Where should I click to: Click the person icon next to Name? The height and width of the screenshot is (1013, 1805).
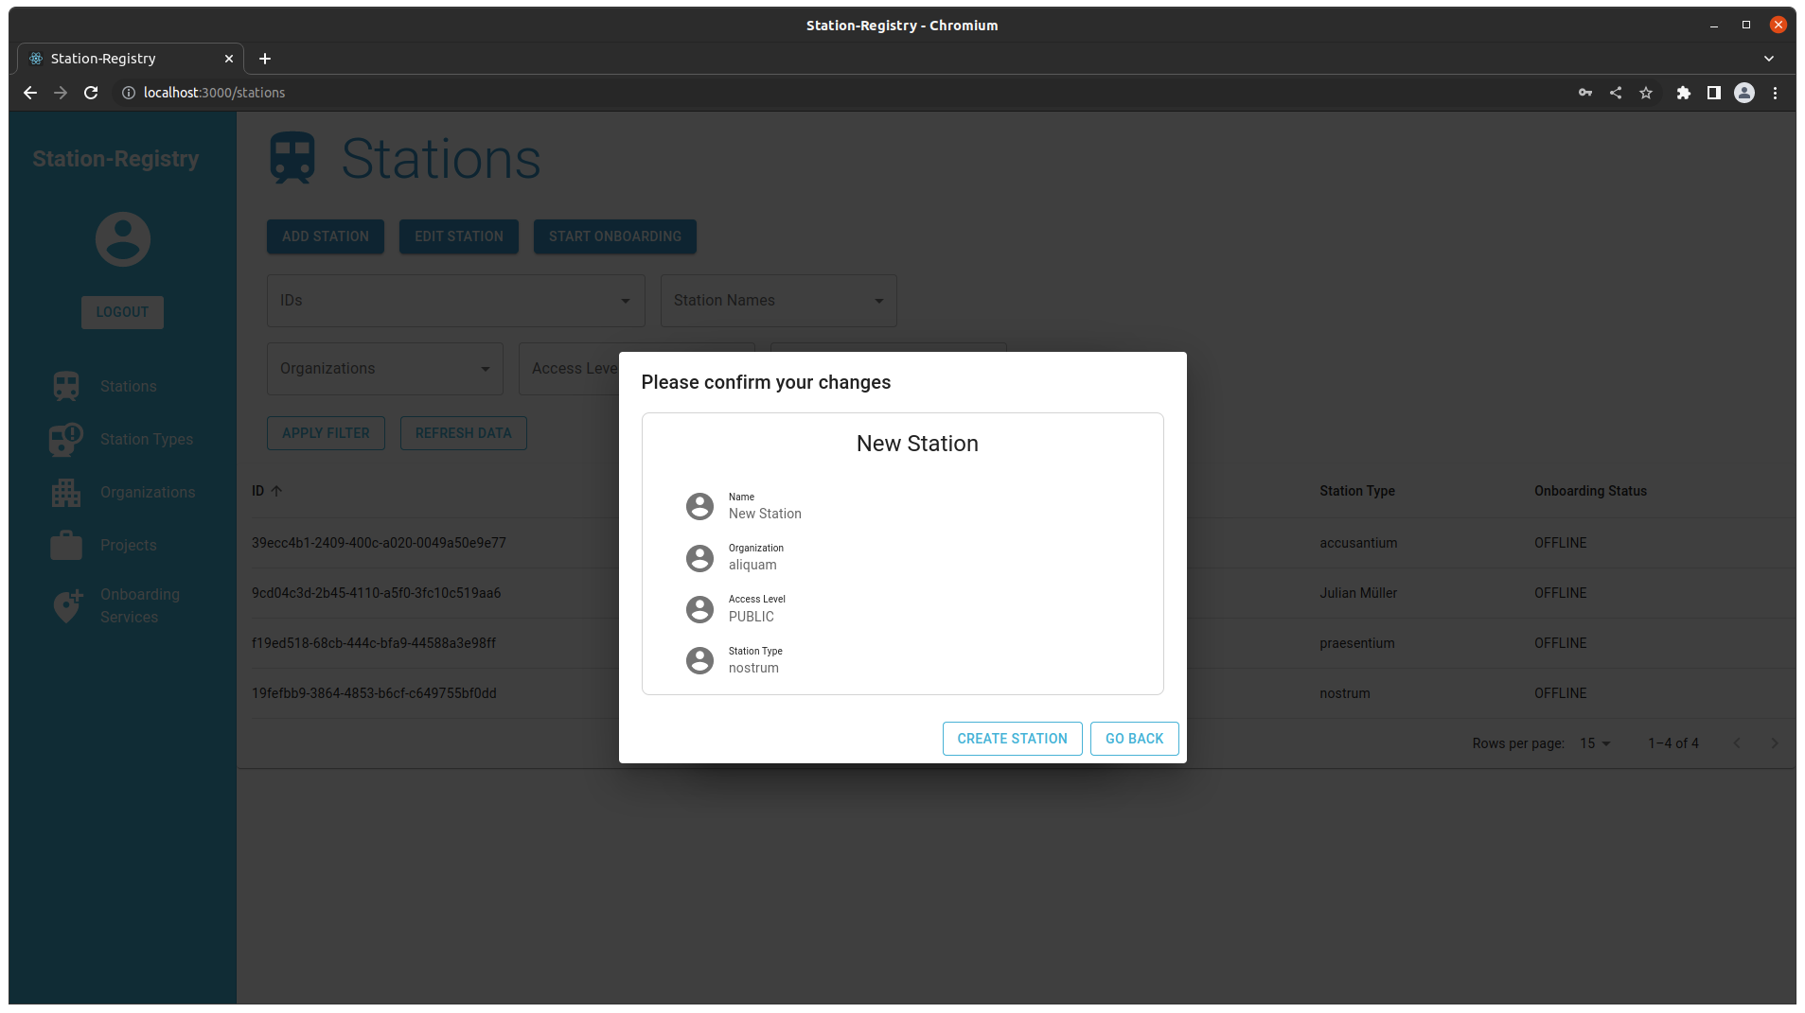point(699,506)
